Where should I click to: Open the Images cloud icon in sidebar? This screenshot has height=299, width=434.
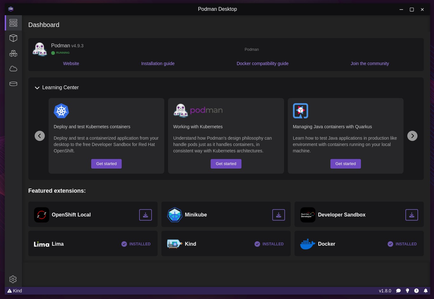click(13, 69)
